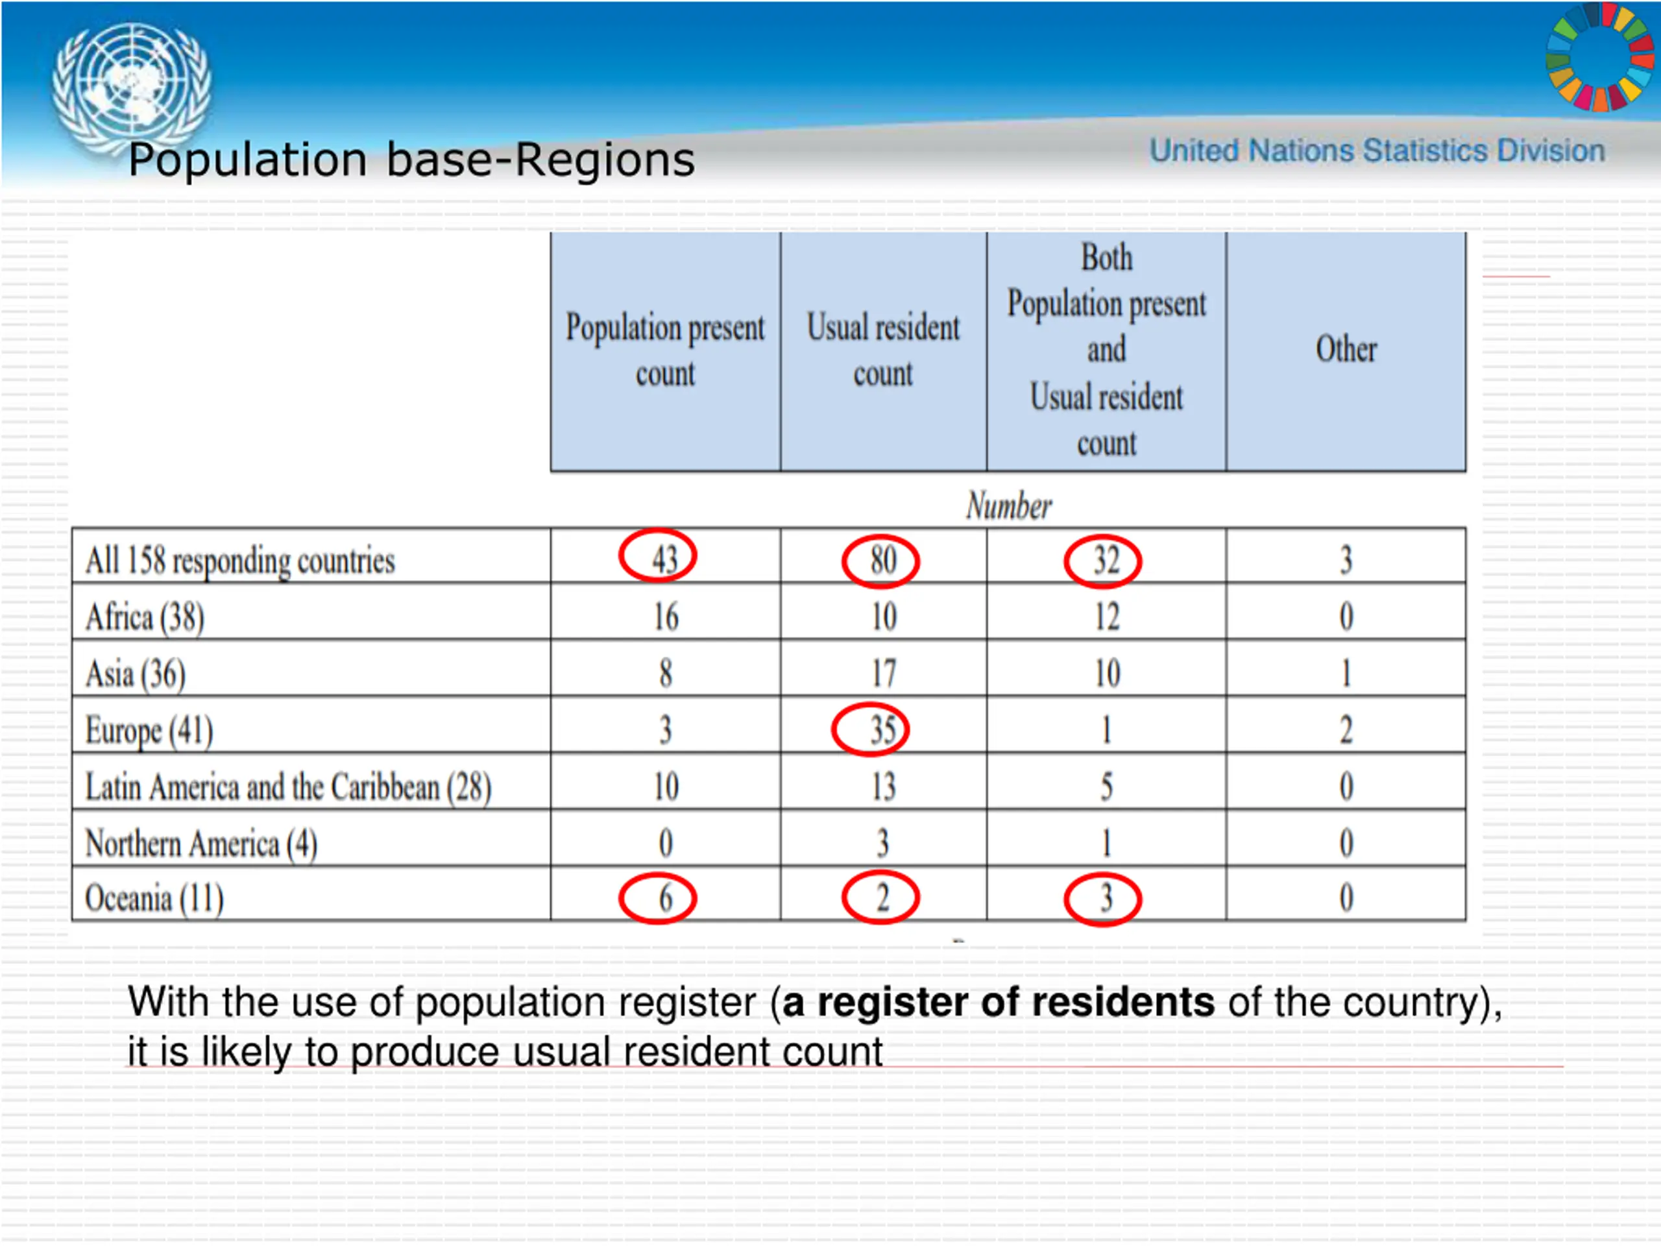Click the bold 'a register of residents' phrase

tap(998, 1002)
